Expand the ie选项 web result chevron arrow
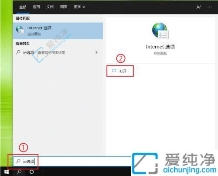Screen dimensions: 218x176 (96, 52)
